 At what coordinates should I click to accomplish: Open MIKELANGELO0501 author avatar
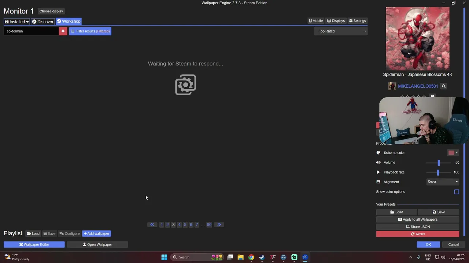click(392, 86)
